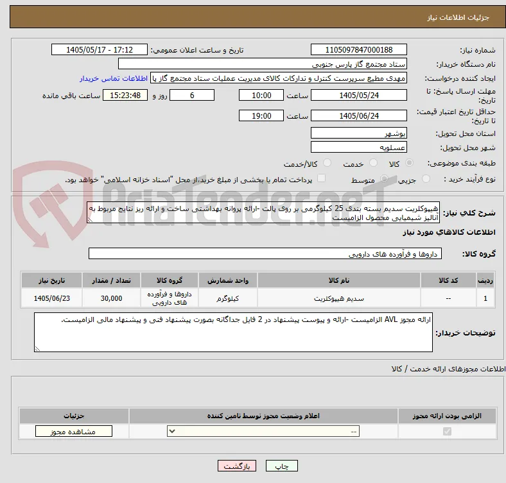
Task: Select the خدمت radio button
Action: point(373,163)
